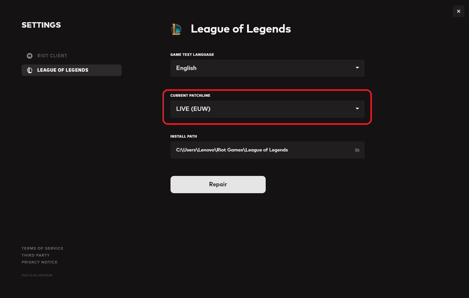Open the Privacy Notice link

pyautogui.click(x=39, y=262)
